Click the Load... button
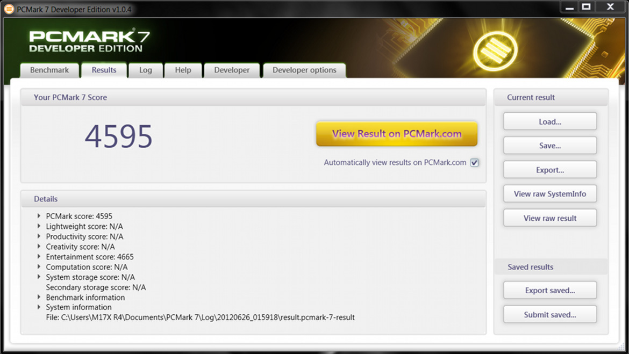Viewport: 629px width, 354px height. click(550, 121)
